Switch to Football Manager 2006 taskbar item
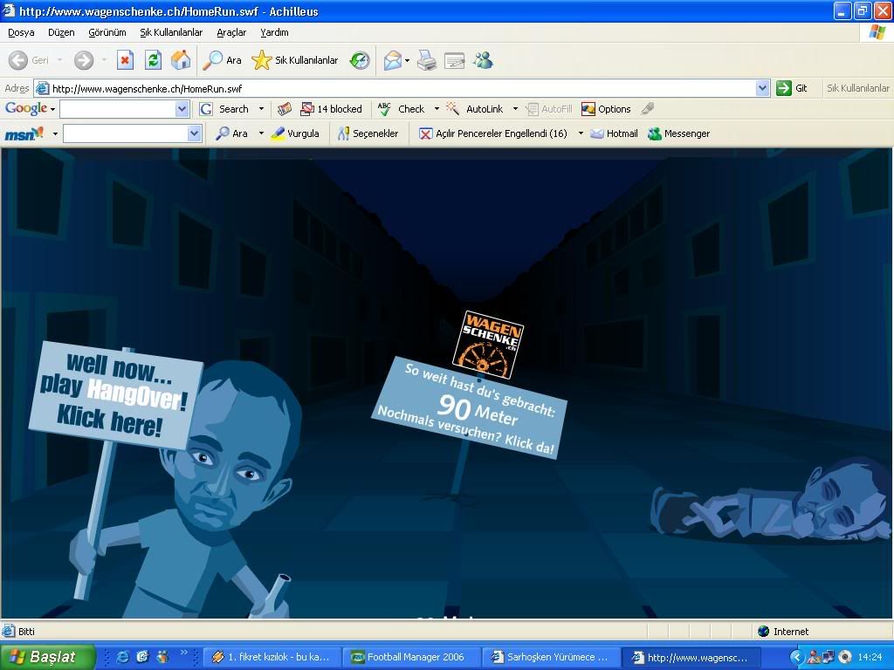 pos(411,657)
